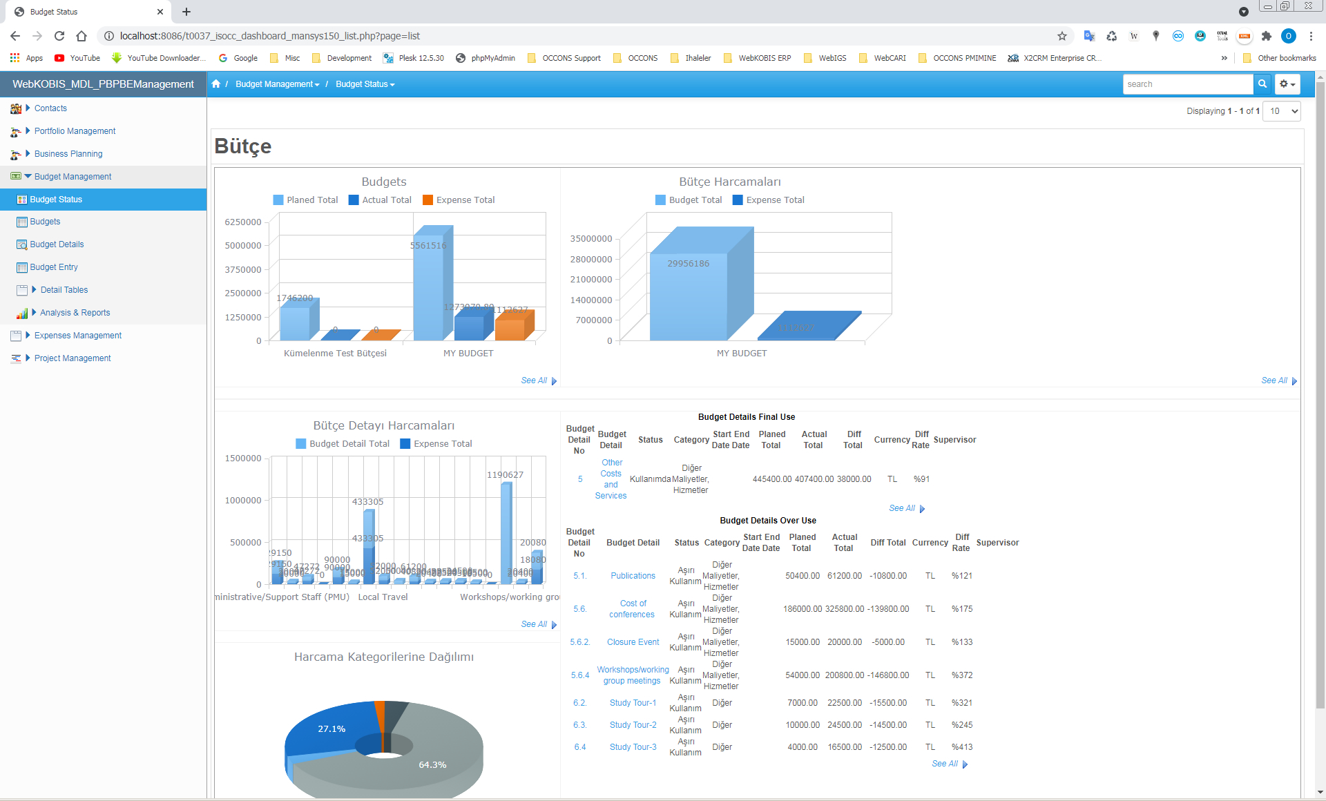
Task: Click the browser home icon
Action: tap(81, 36)
